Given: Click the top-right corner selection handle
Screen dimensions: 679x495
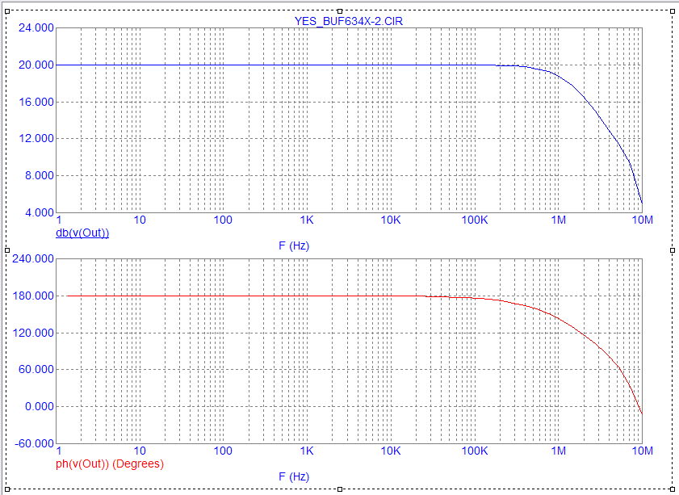Looking at the screenshot, I should [x=673, y=11].
